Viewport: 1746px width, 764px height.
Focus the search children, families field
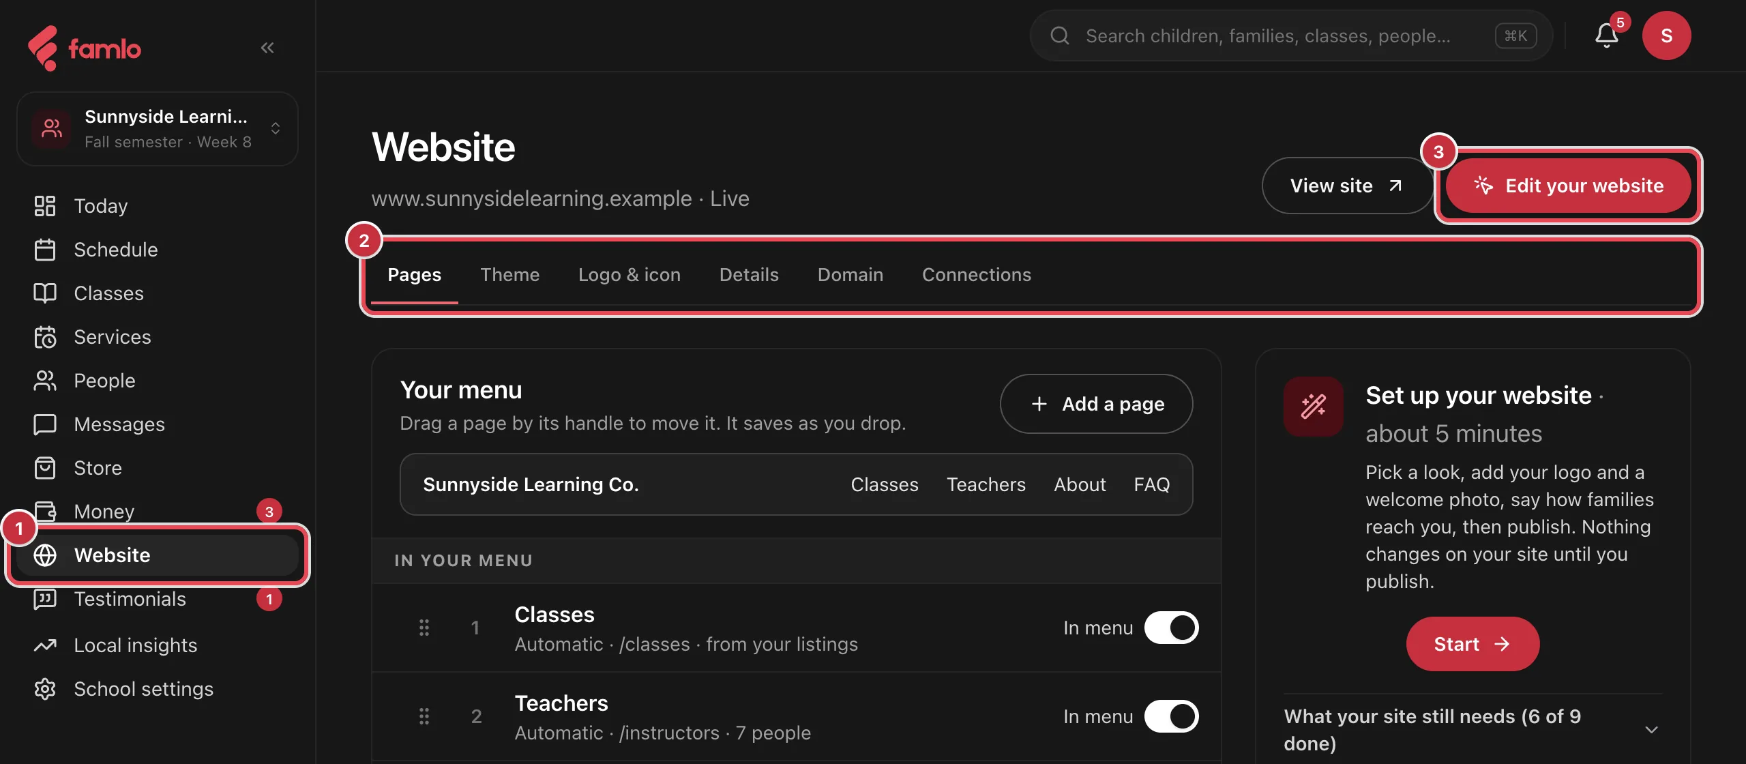[1291, 35]
